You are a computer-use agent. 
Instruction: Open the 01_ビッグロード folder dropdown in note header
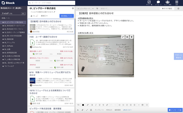(x=85, y=8)
